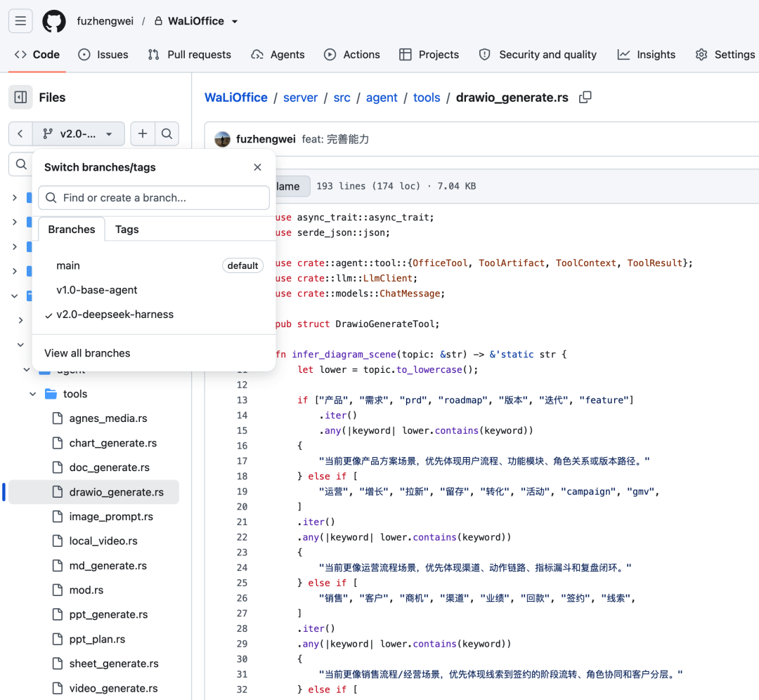Toggle the v2.0 branch selector dropdown

[x=79, y=133]
